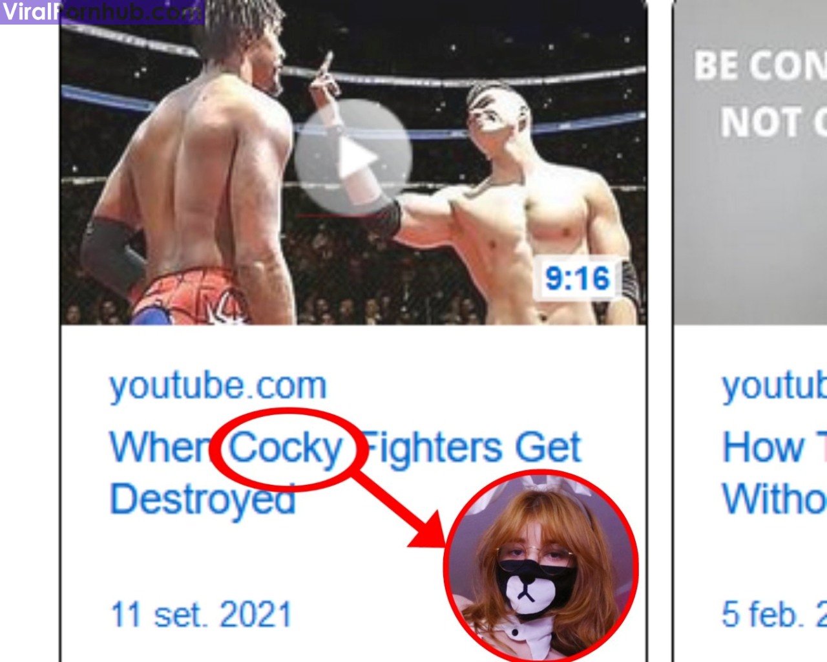Click the ViralPornhub.com watermark banner
This screenshot has width=827, height=662.
tap(102, 12)
